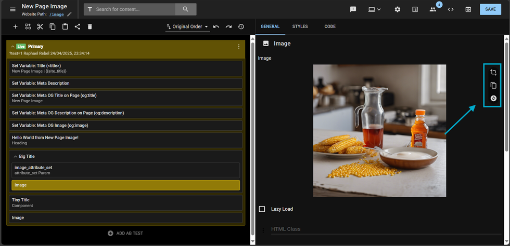This screenshot has height=246, width=510.
Task: Paste from clipboard in toolbar
Action: click(x=65, y=26)
